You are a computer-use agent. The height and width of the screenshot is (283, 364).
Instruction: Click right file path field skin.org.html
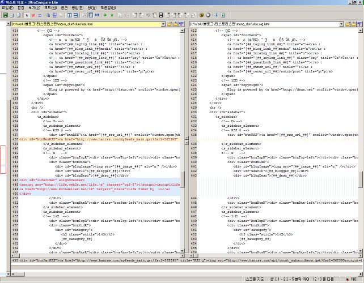[x=264, y=24]
